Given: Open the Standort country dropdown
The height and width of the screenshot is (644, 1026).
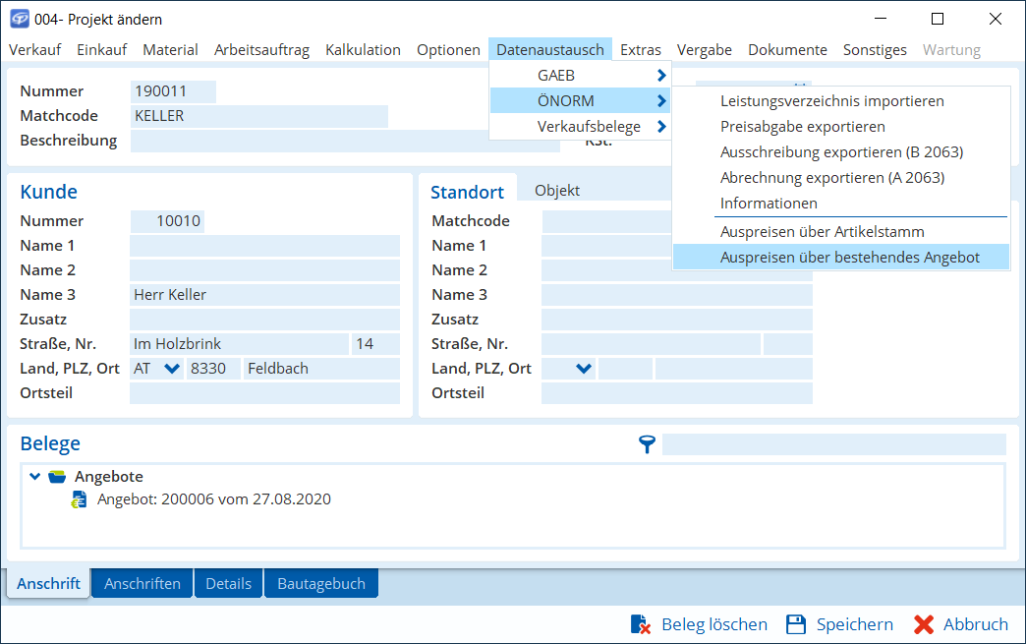Looking at the screenshot, I should [584, 369].
